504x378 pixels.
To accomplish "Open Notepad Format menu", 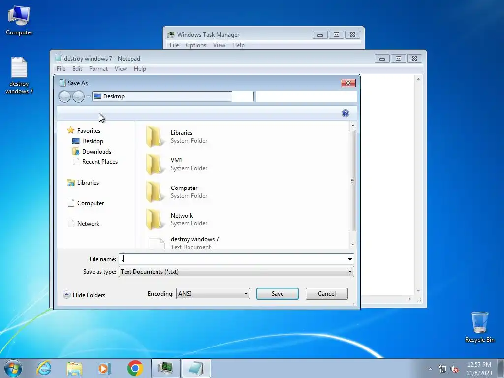I will pos(98,69).
